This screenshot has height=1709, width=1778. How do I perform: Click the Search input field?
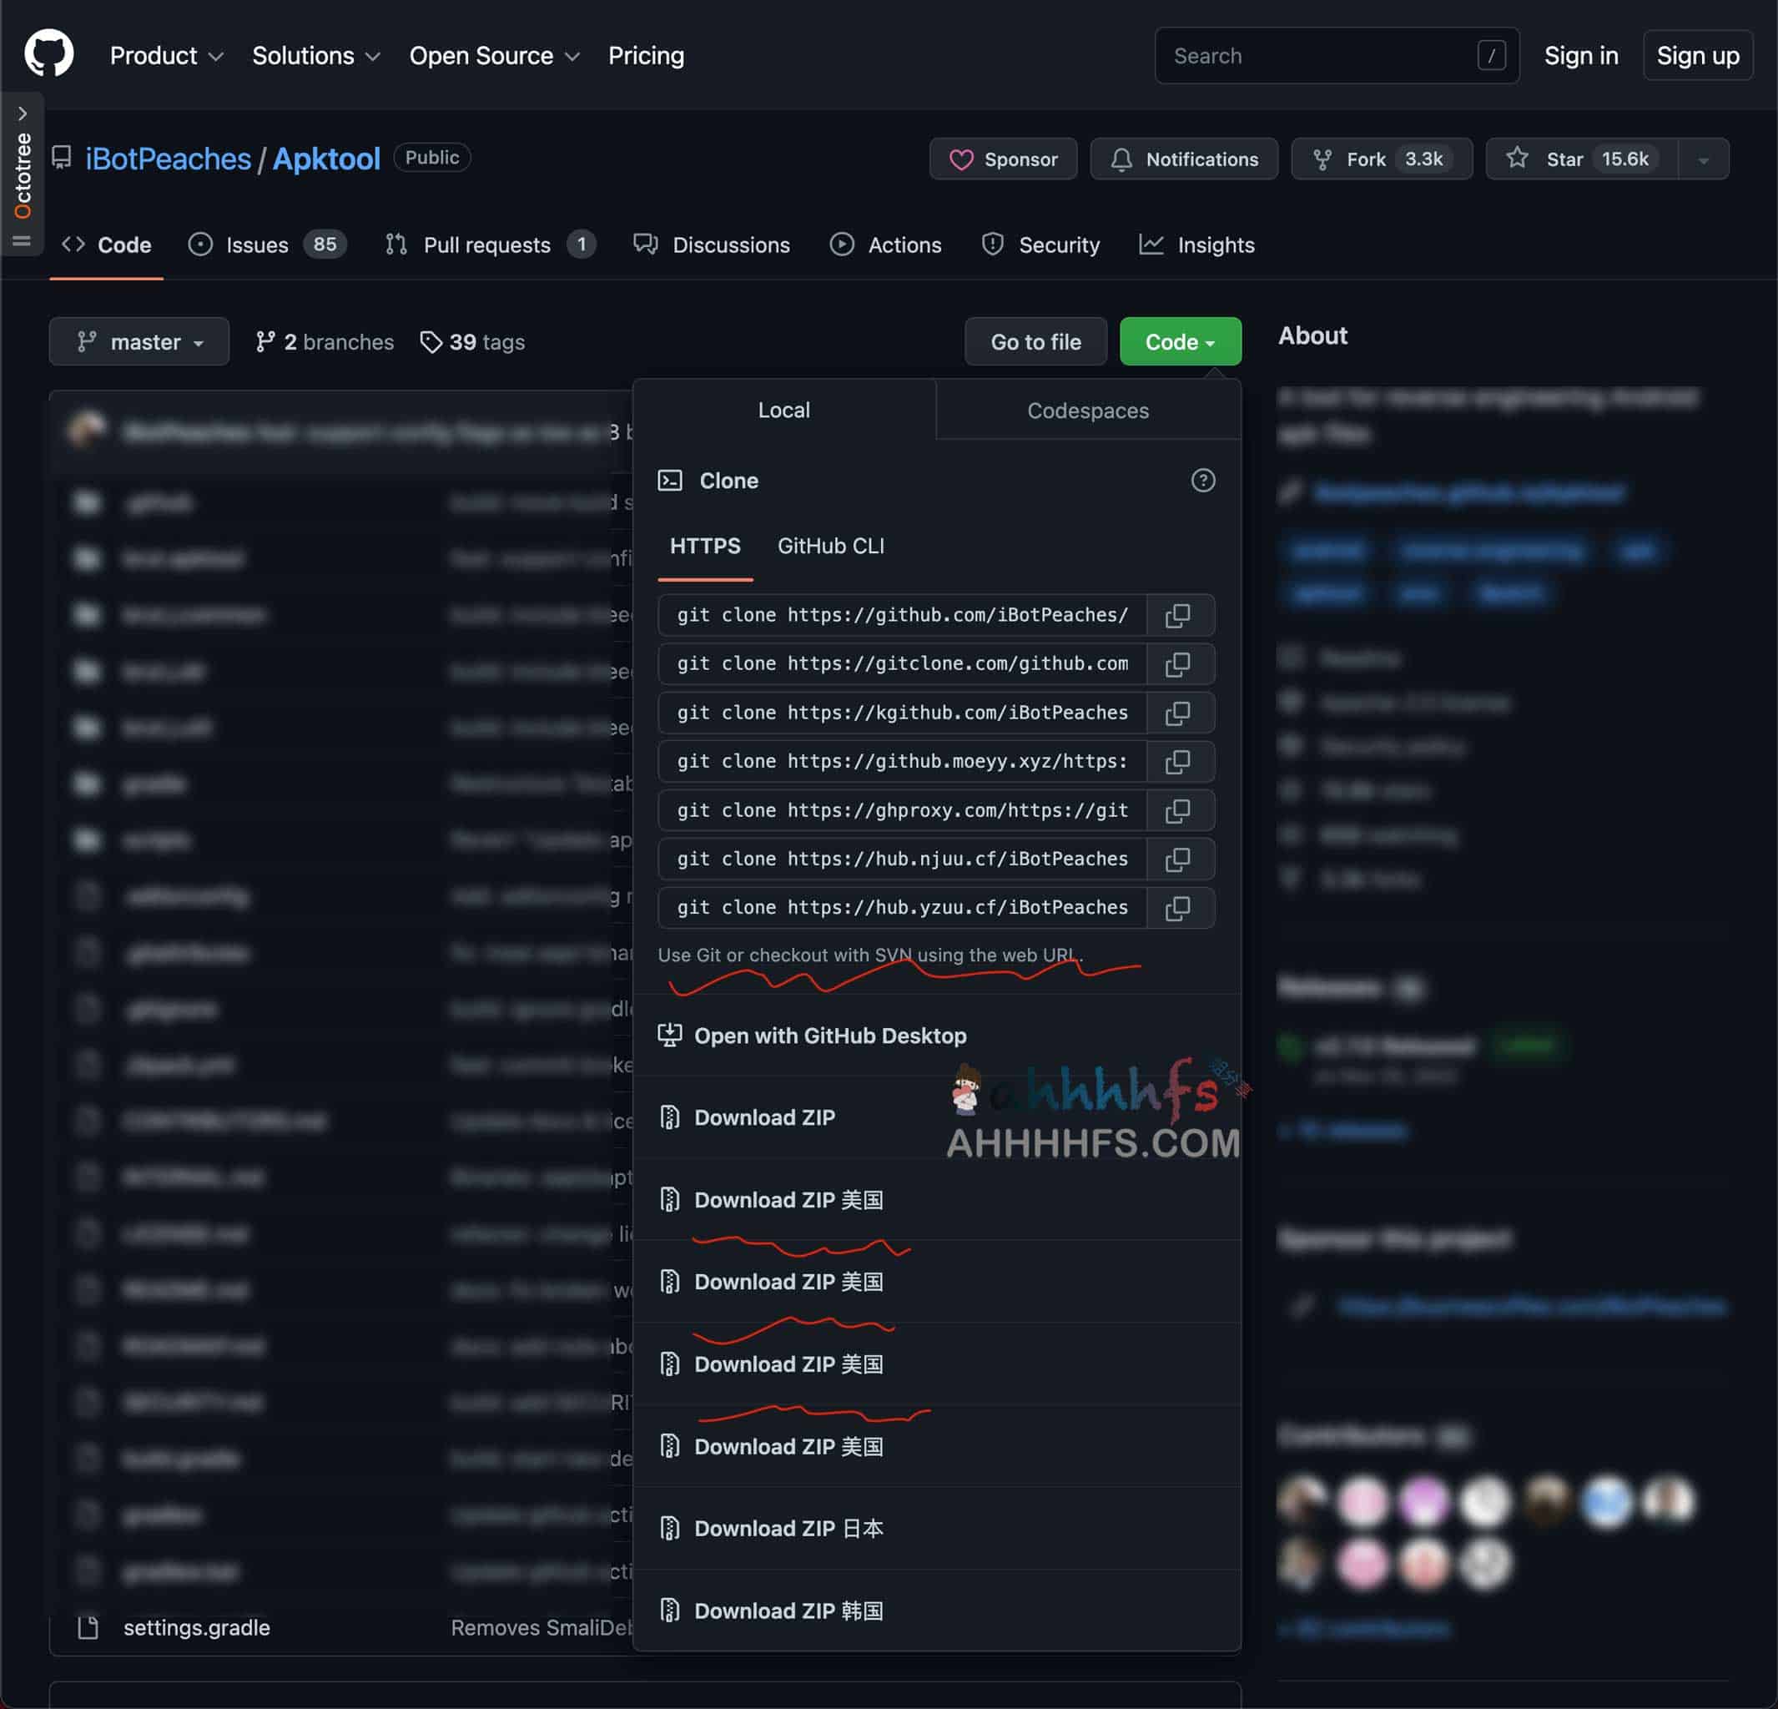(1316, 55)
